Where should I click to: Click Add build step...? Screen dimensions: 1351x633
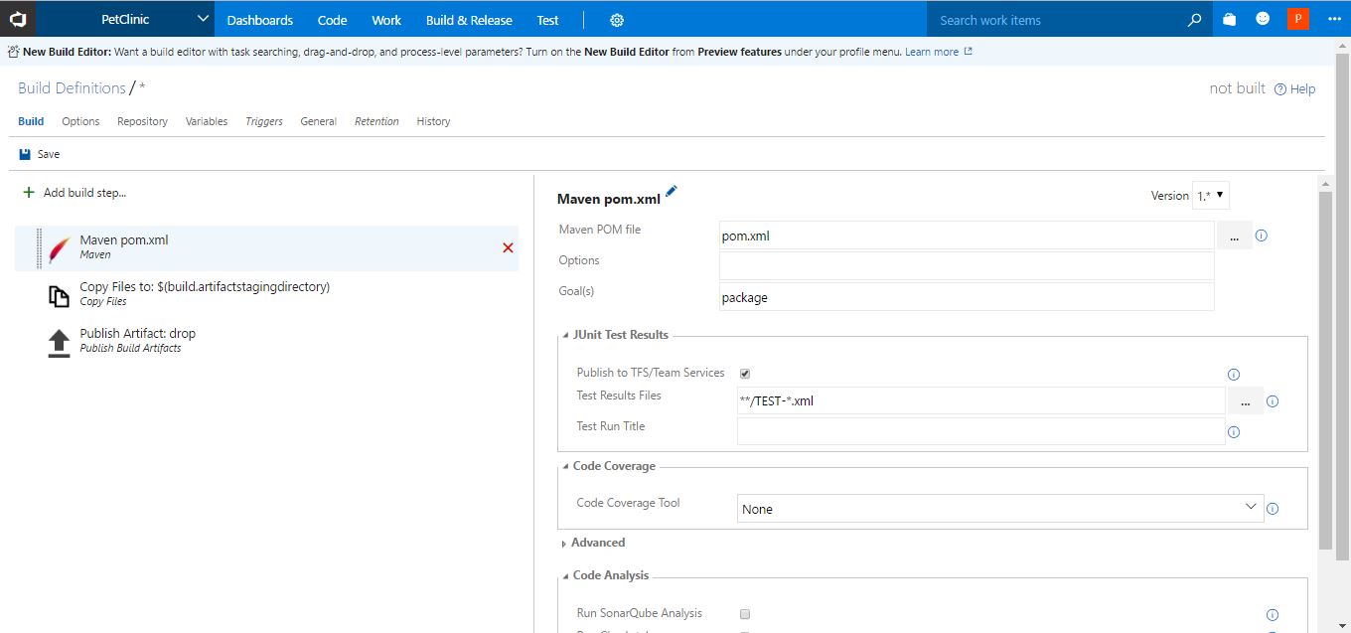(84, 193)
